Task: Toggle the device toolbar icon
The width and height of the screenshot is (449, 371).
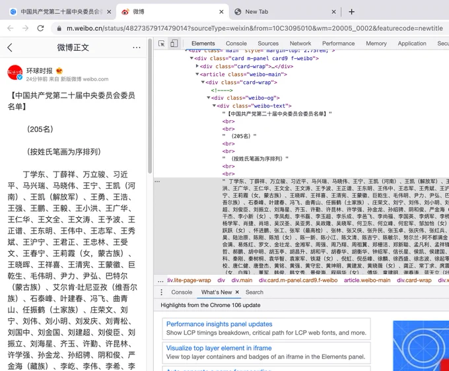Action: click(174, 44)
